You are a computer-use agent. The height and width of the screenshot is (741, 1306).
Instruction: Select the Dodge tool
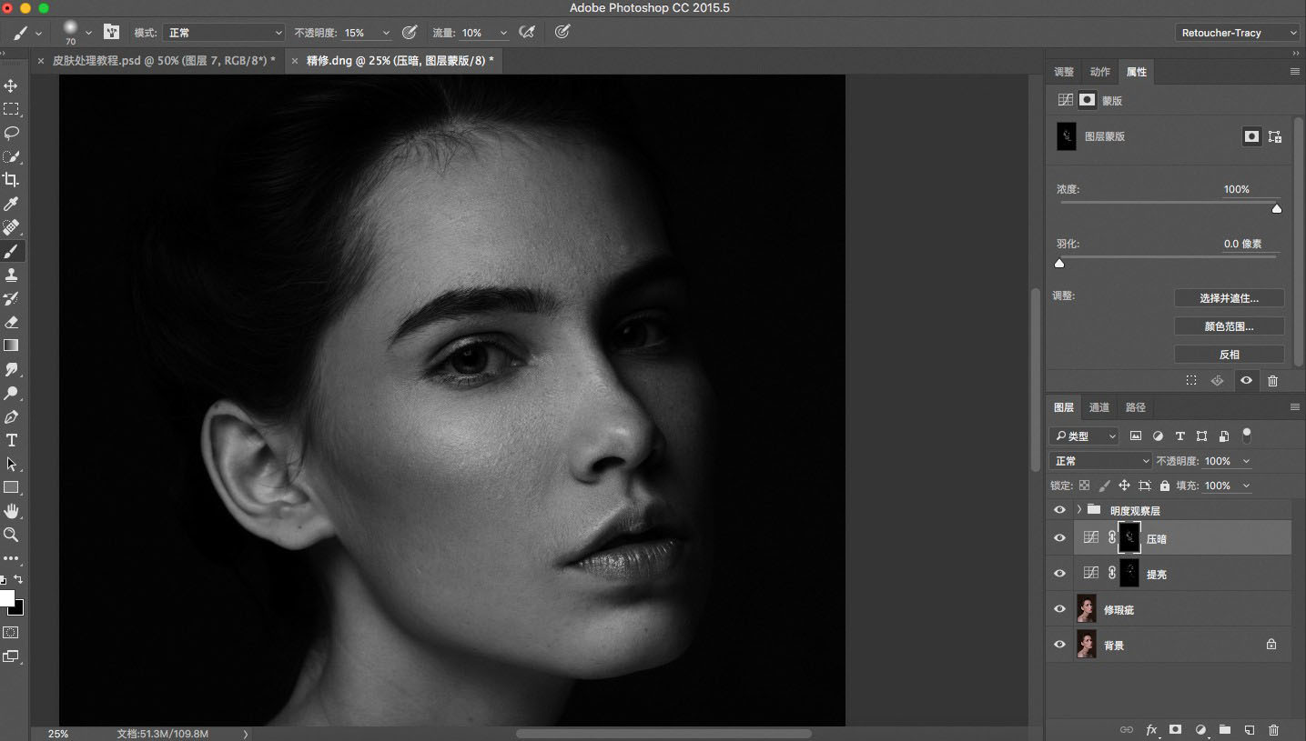tap(11, 393)
